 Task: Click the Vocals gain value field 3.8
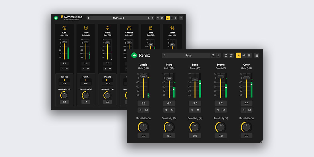[x=143, y=103]
